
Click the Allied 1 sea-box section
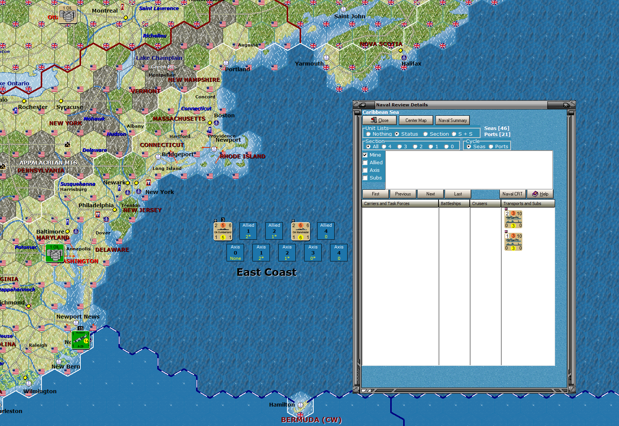[x=248, y=231]
